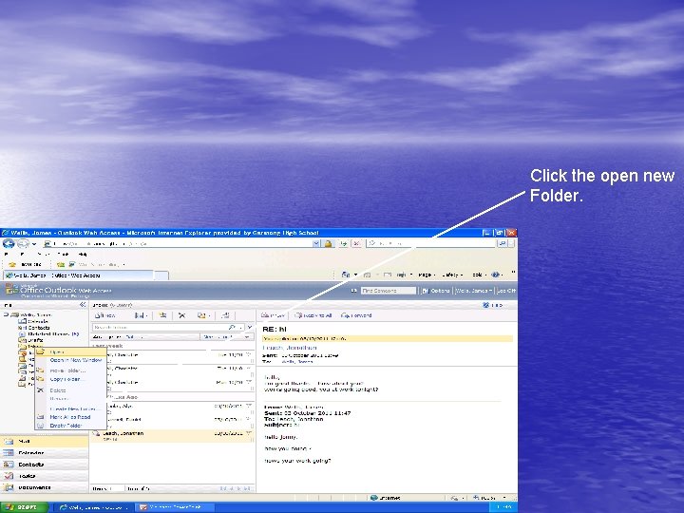
Task: Click the green refresh arrows icon
Action: click(344, 243)
